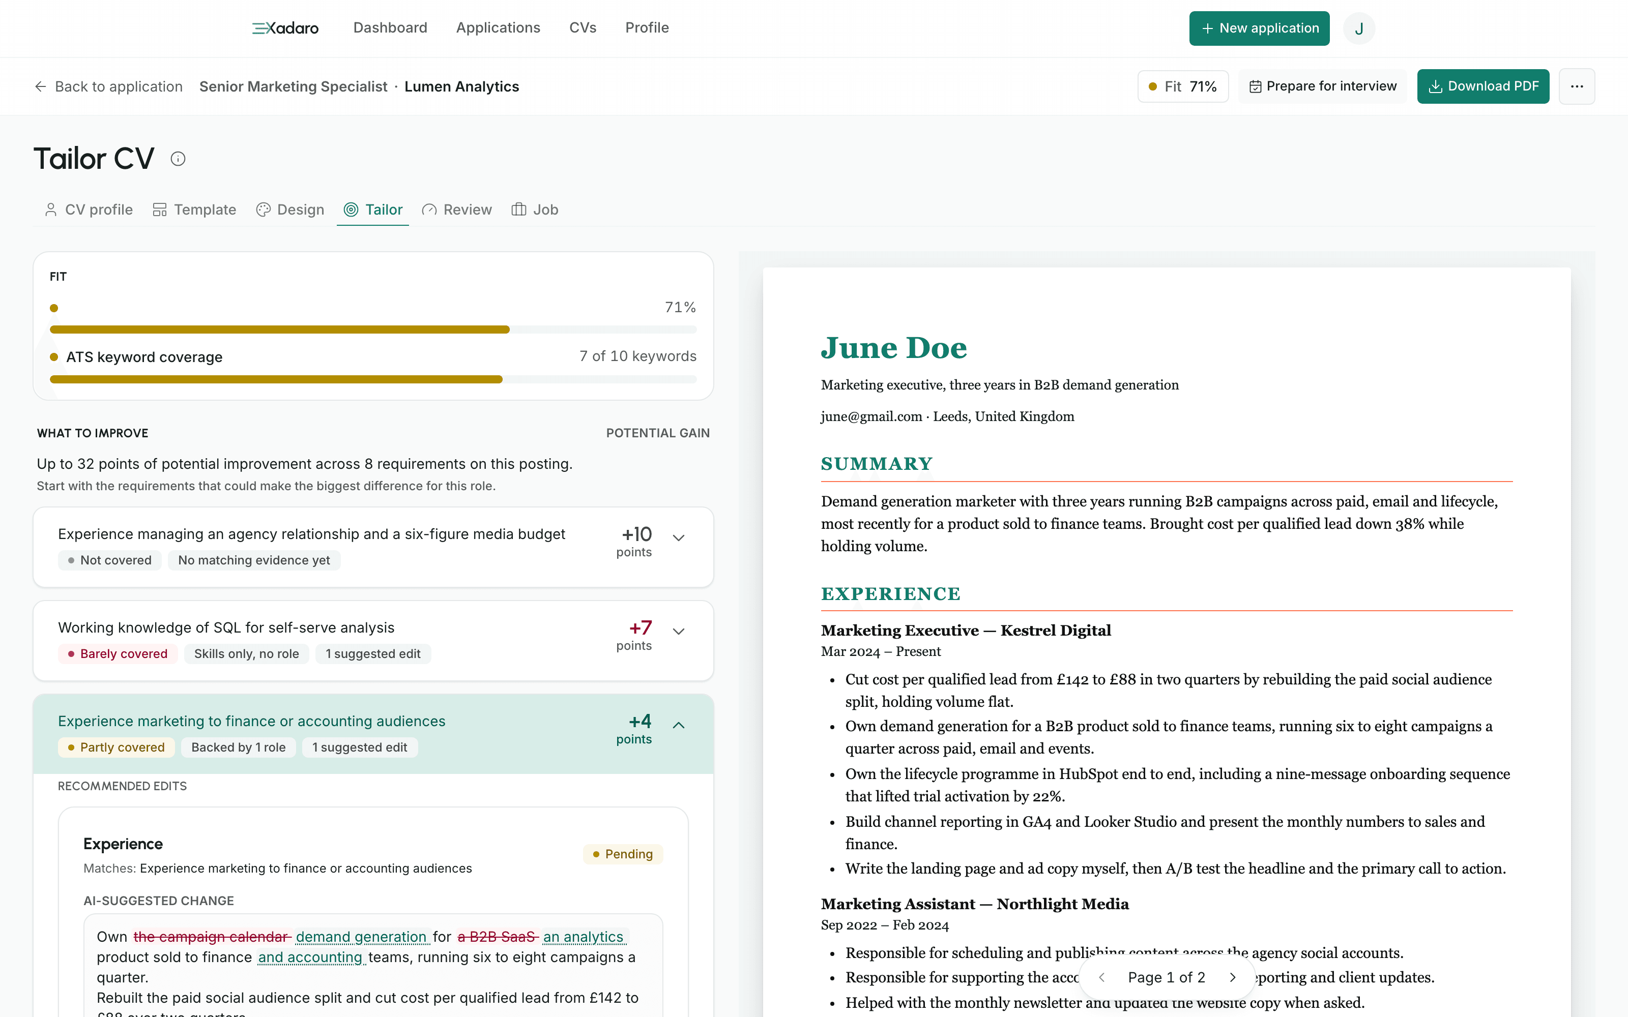Click 'Backed by 1 role' chip
Image resolution: width=1628 pixels, height=1017 pixels.
pyautogui.click(x=239, y=747)
